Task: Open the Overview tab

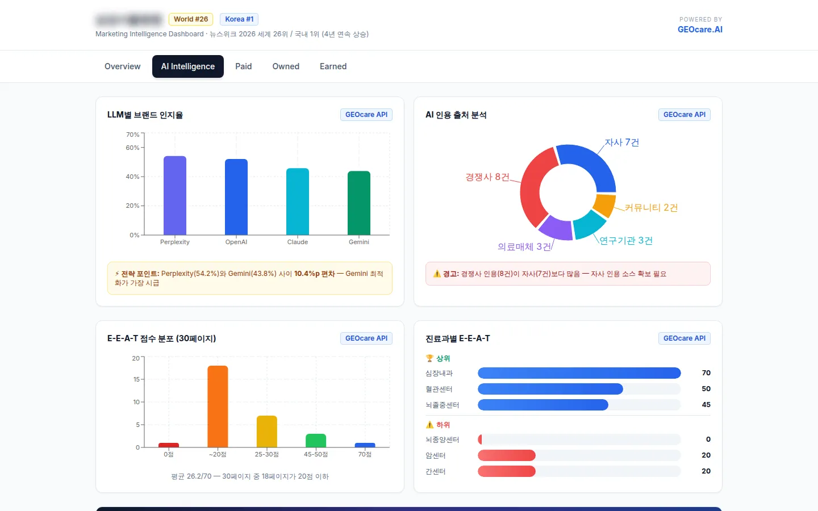Action: [x=122, y=66]
